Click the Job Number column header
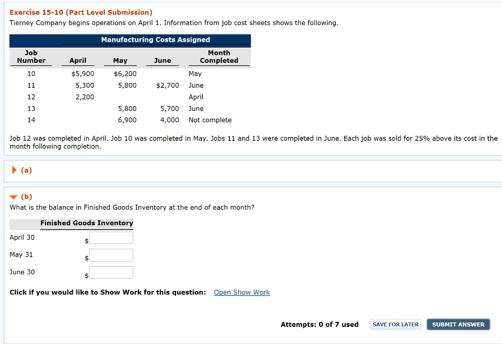Screen dimensions: 502x344 (31, 57)
